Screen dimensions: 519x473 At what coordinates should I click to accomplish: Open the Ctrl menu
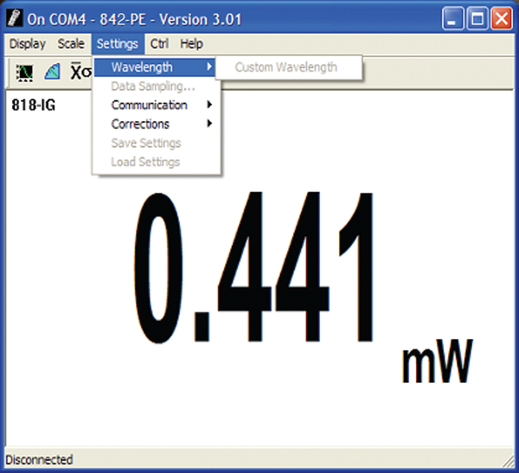tap(159, 44)
